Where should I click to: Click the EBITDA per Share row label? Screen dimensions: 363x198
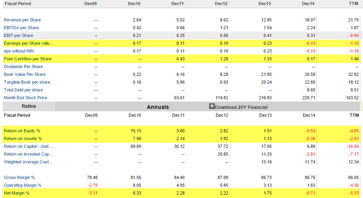(21, 28)
